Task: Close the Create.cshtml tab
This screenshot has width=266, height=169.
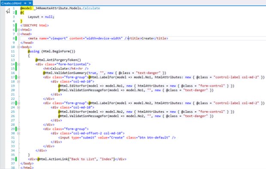Action: pyautogui.click(x=30, y=3)
